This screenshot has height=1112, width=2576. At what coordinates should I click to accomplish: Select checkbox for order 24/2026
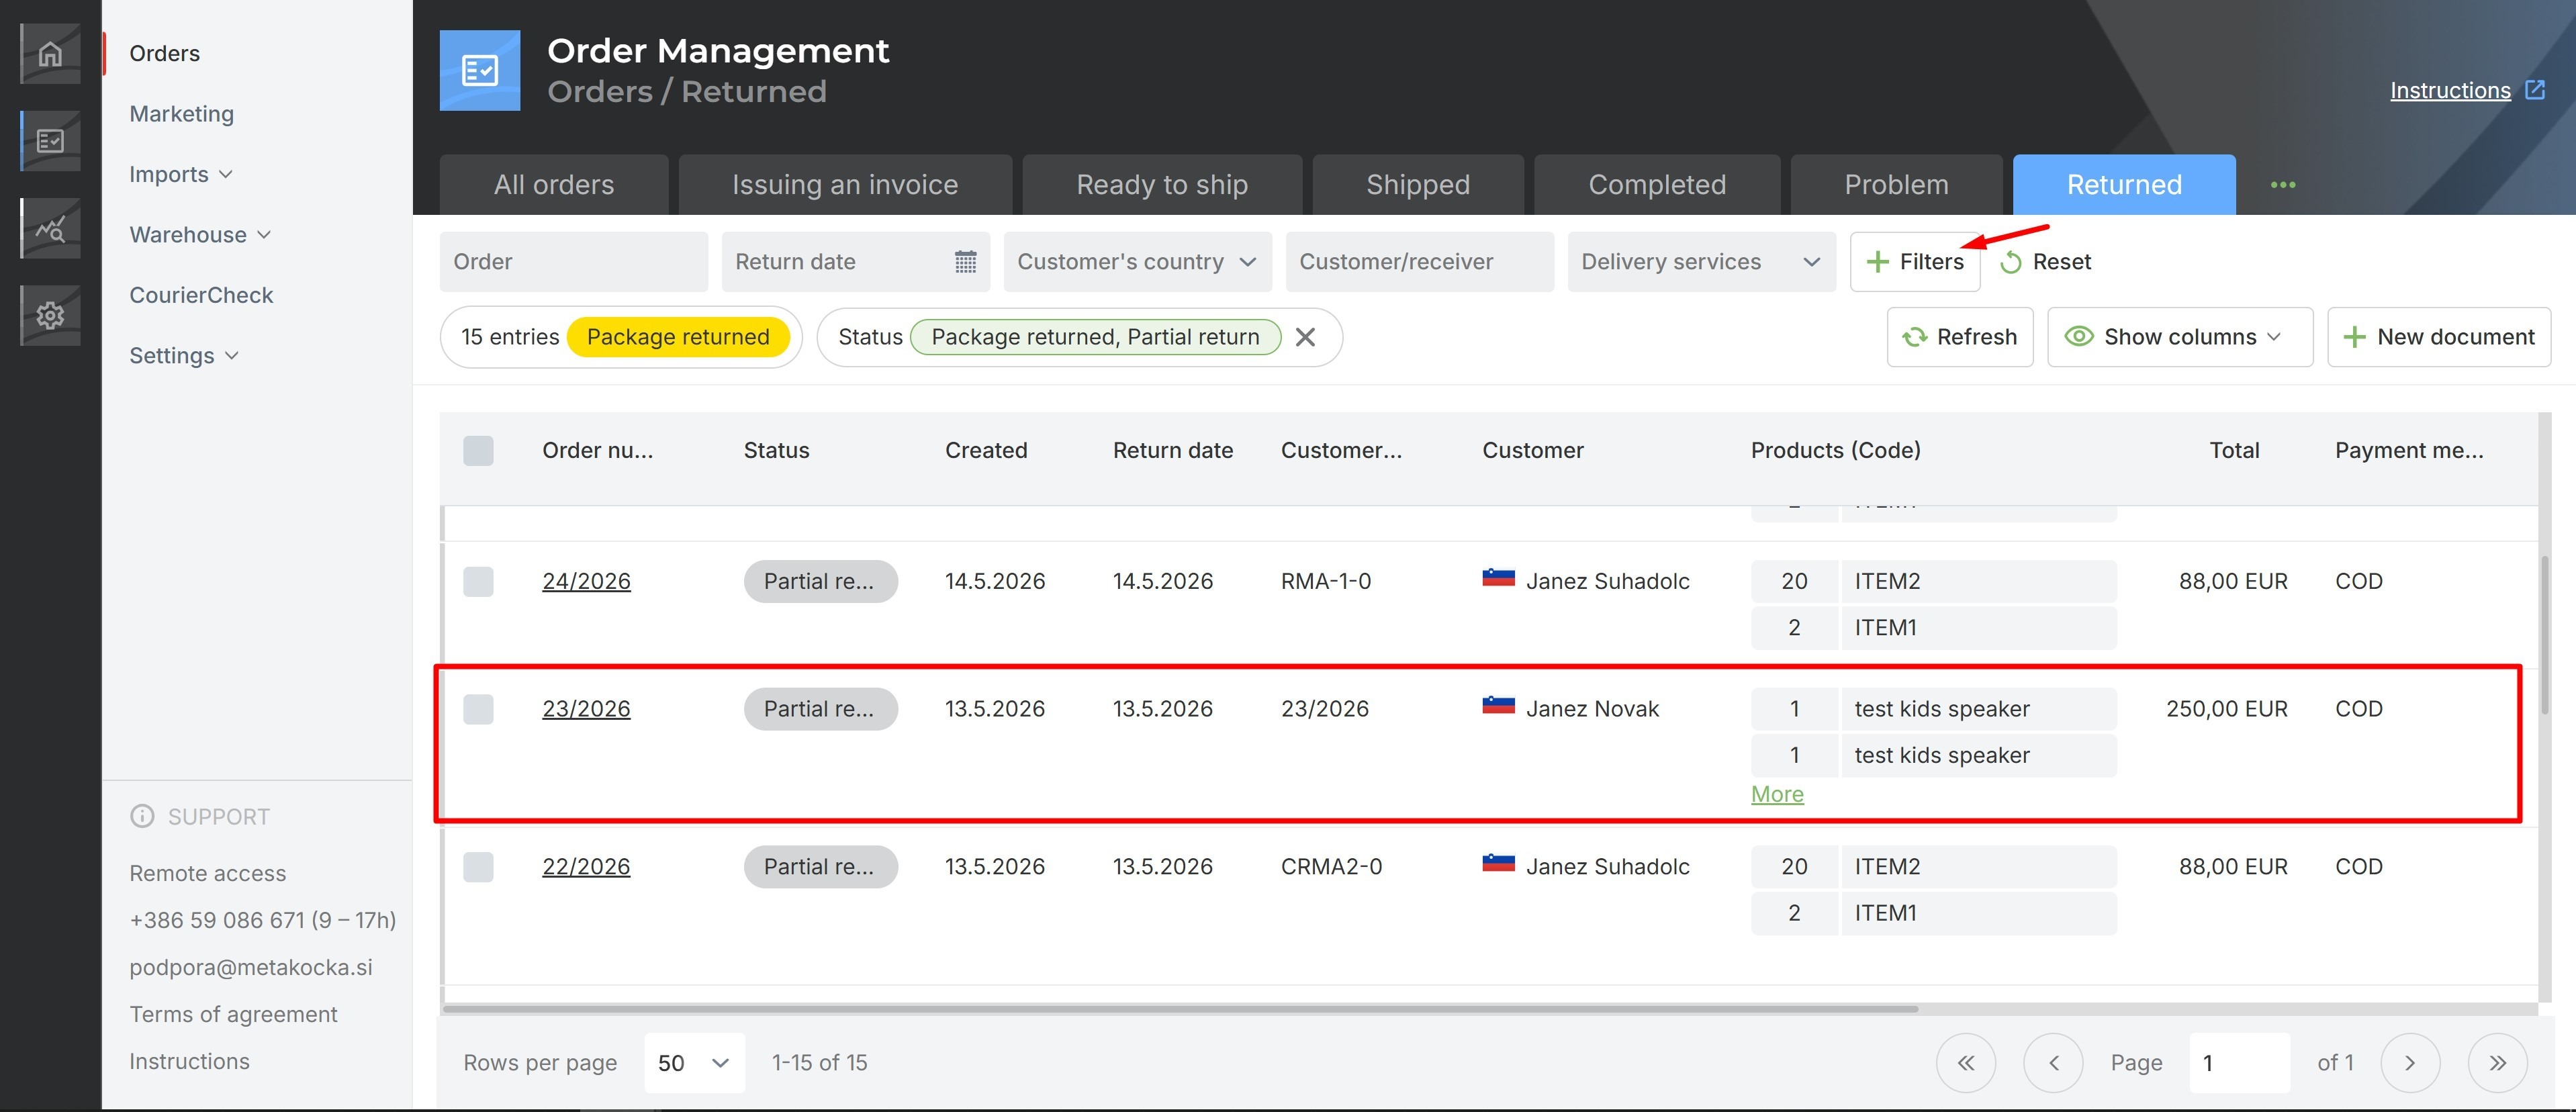pos(478,581)
